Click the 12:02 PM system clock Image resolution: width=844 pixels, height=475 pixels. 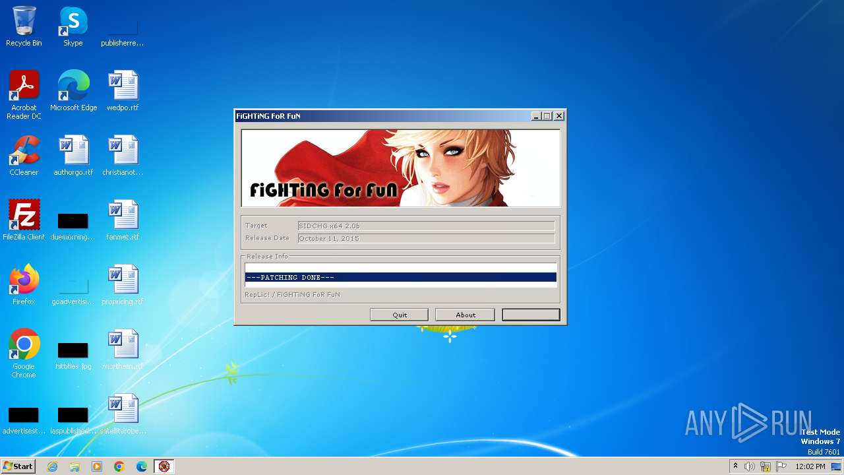pyautogui.click(x=810, y=466)
